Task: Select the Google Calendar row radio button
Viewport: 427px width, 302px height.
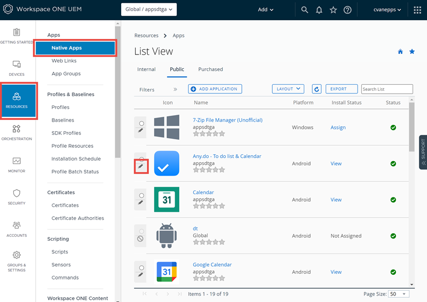Action: click(141, 268)
